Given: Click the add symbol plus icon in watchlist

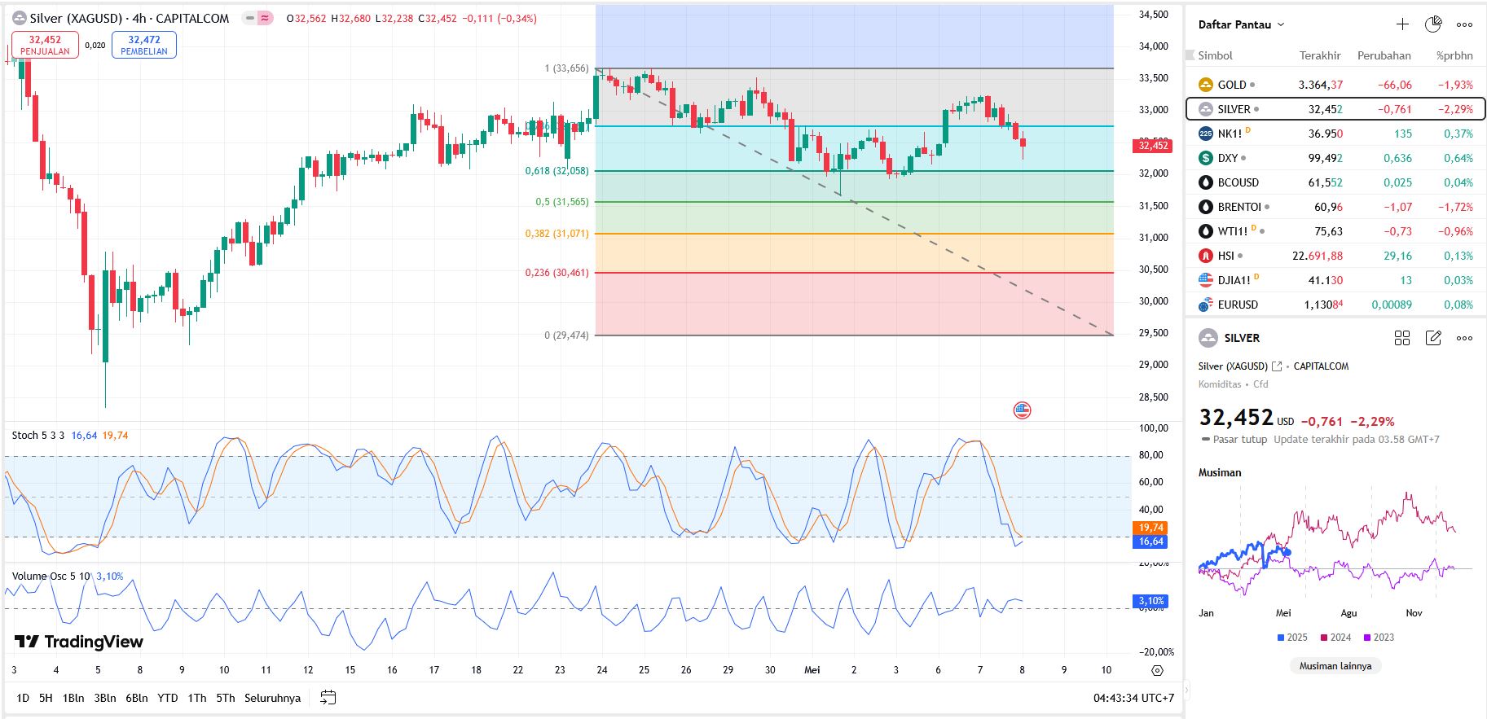Looking at the screenshot, I should click(1402, 24).
